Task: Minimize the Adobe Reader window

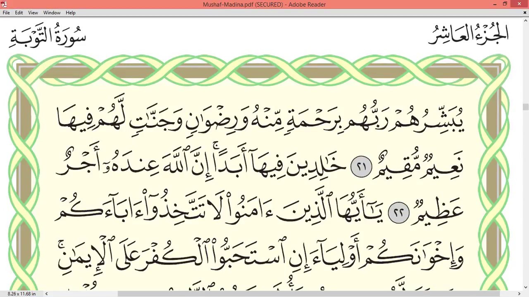Action: tap(495, 4)
